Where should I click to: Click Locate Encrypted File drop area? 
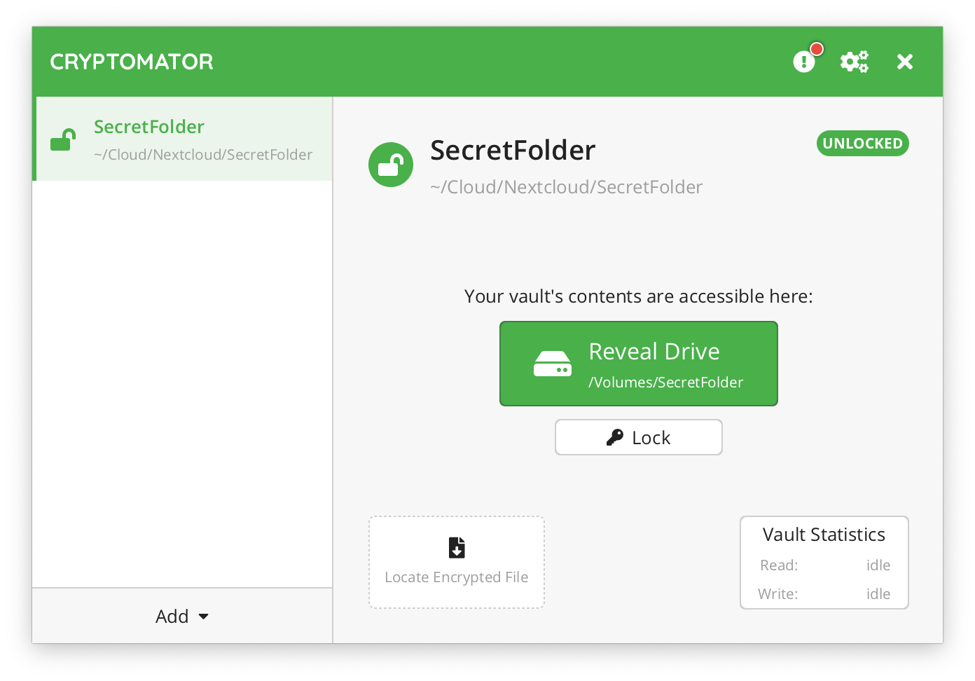[x=457, y=563]
